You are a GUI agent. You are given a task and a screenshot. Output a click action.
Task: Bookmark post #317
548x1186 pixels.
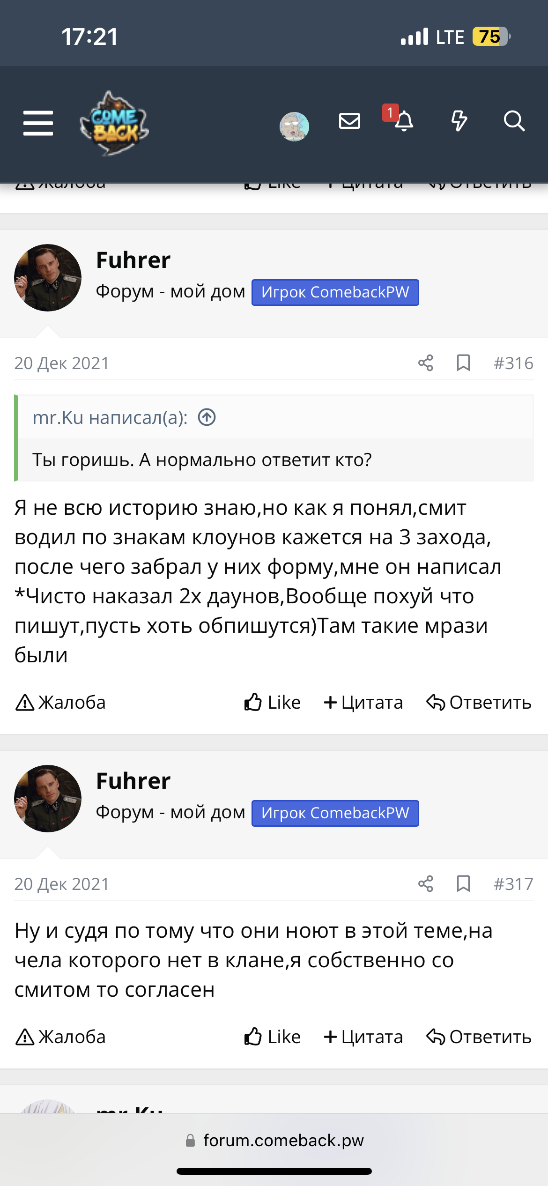(x=463, y=884)
